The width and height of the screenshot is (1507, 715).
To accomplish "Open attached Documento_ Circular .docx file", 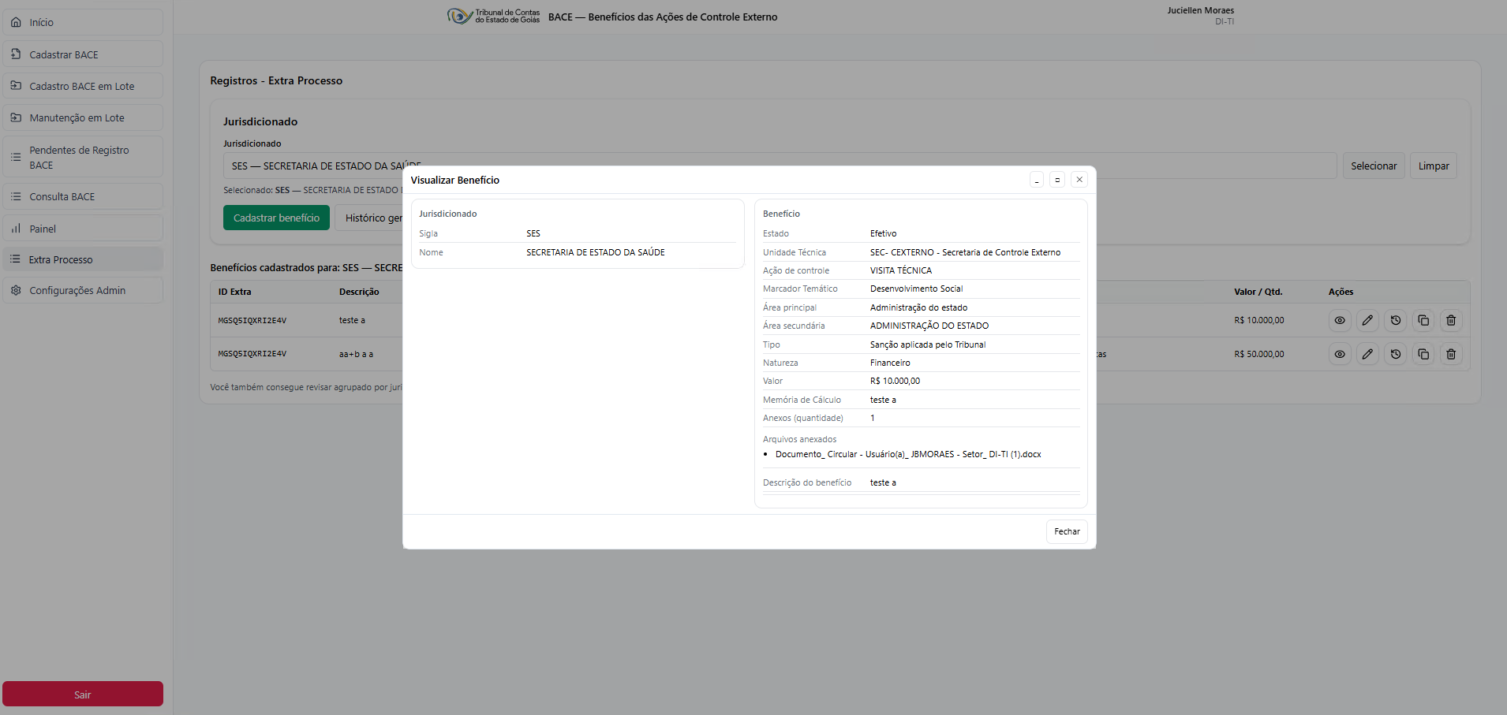I will (x=907, y=455).
